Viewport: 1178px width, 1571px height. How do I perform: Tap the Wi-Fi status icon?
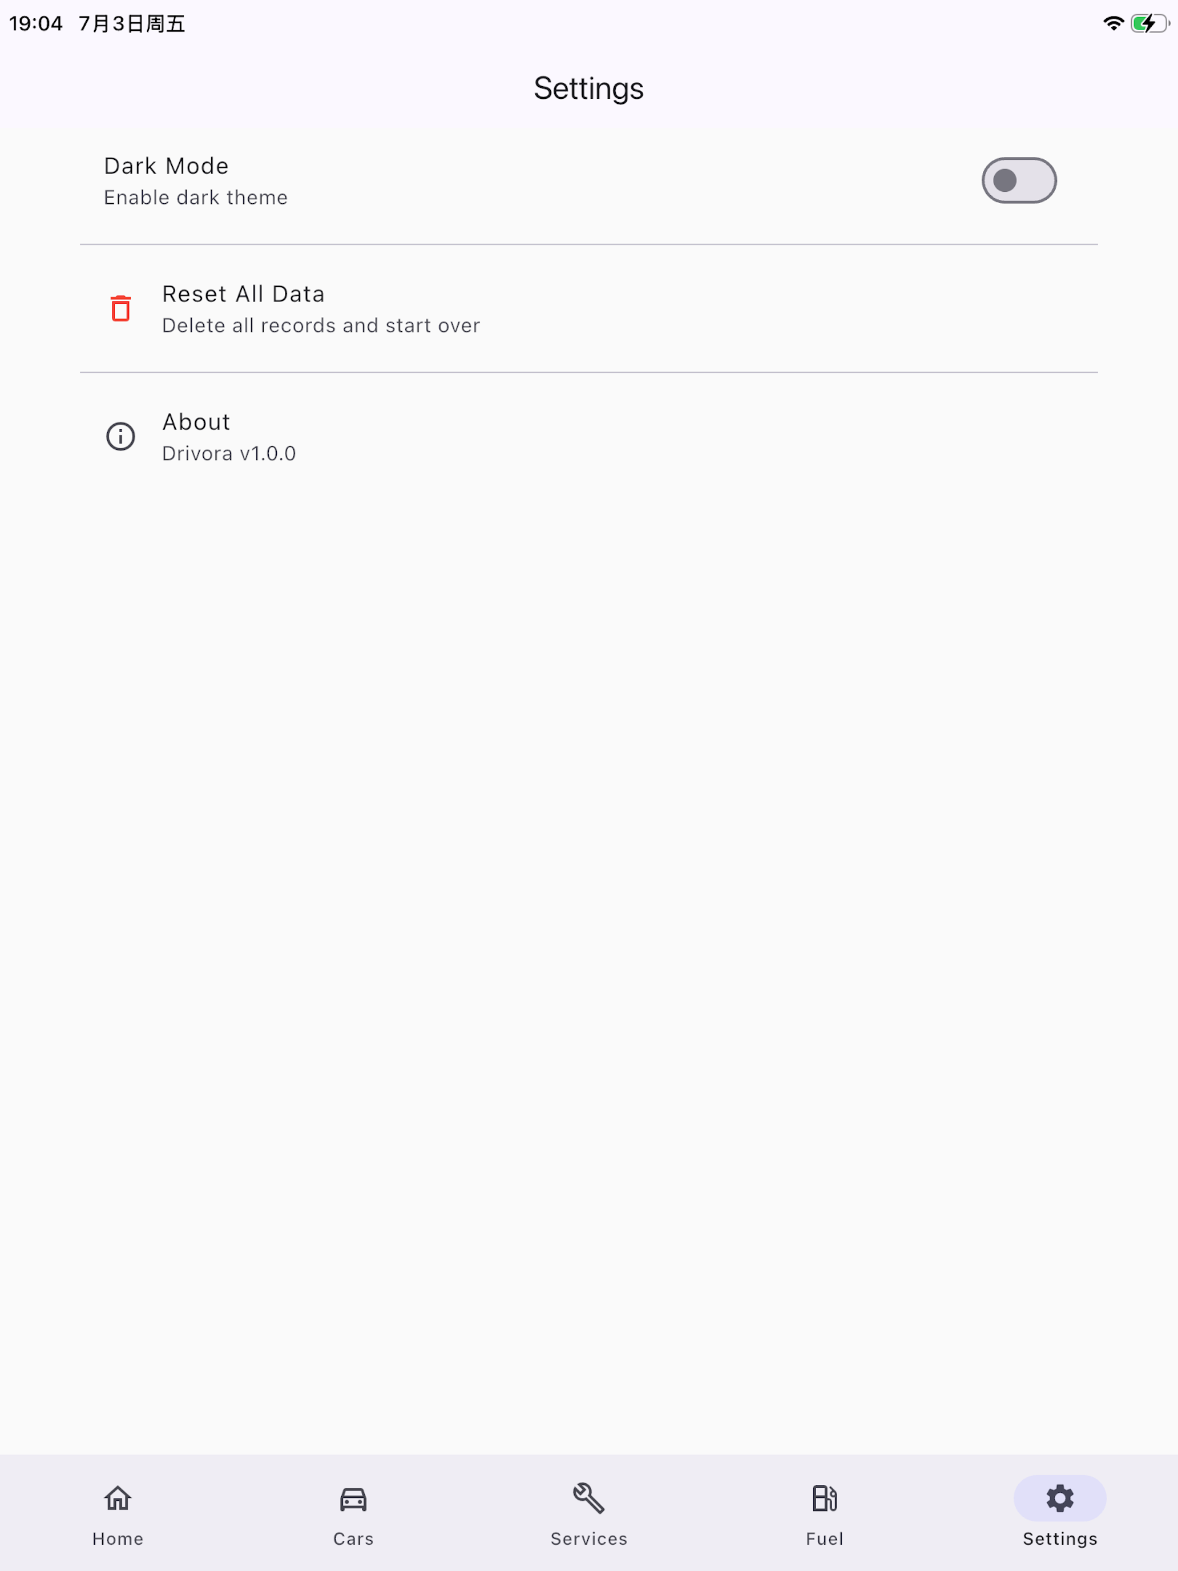[1114, 23]
